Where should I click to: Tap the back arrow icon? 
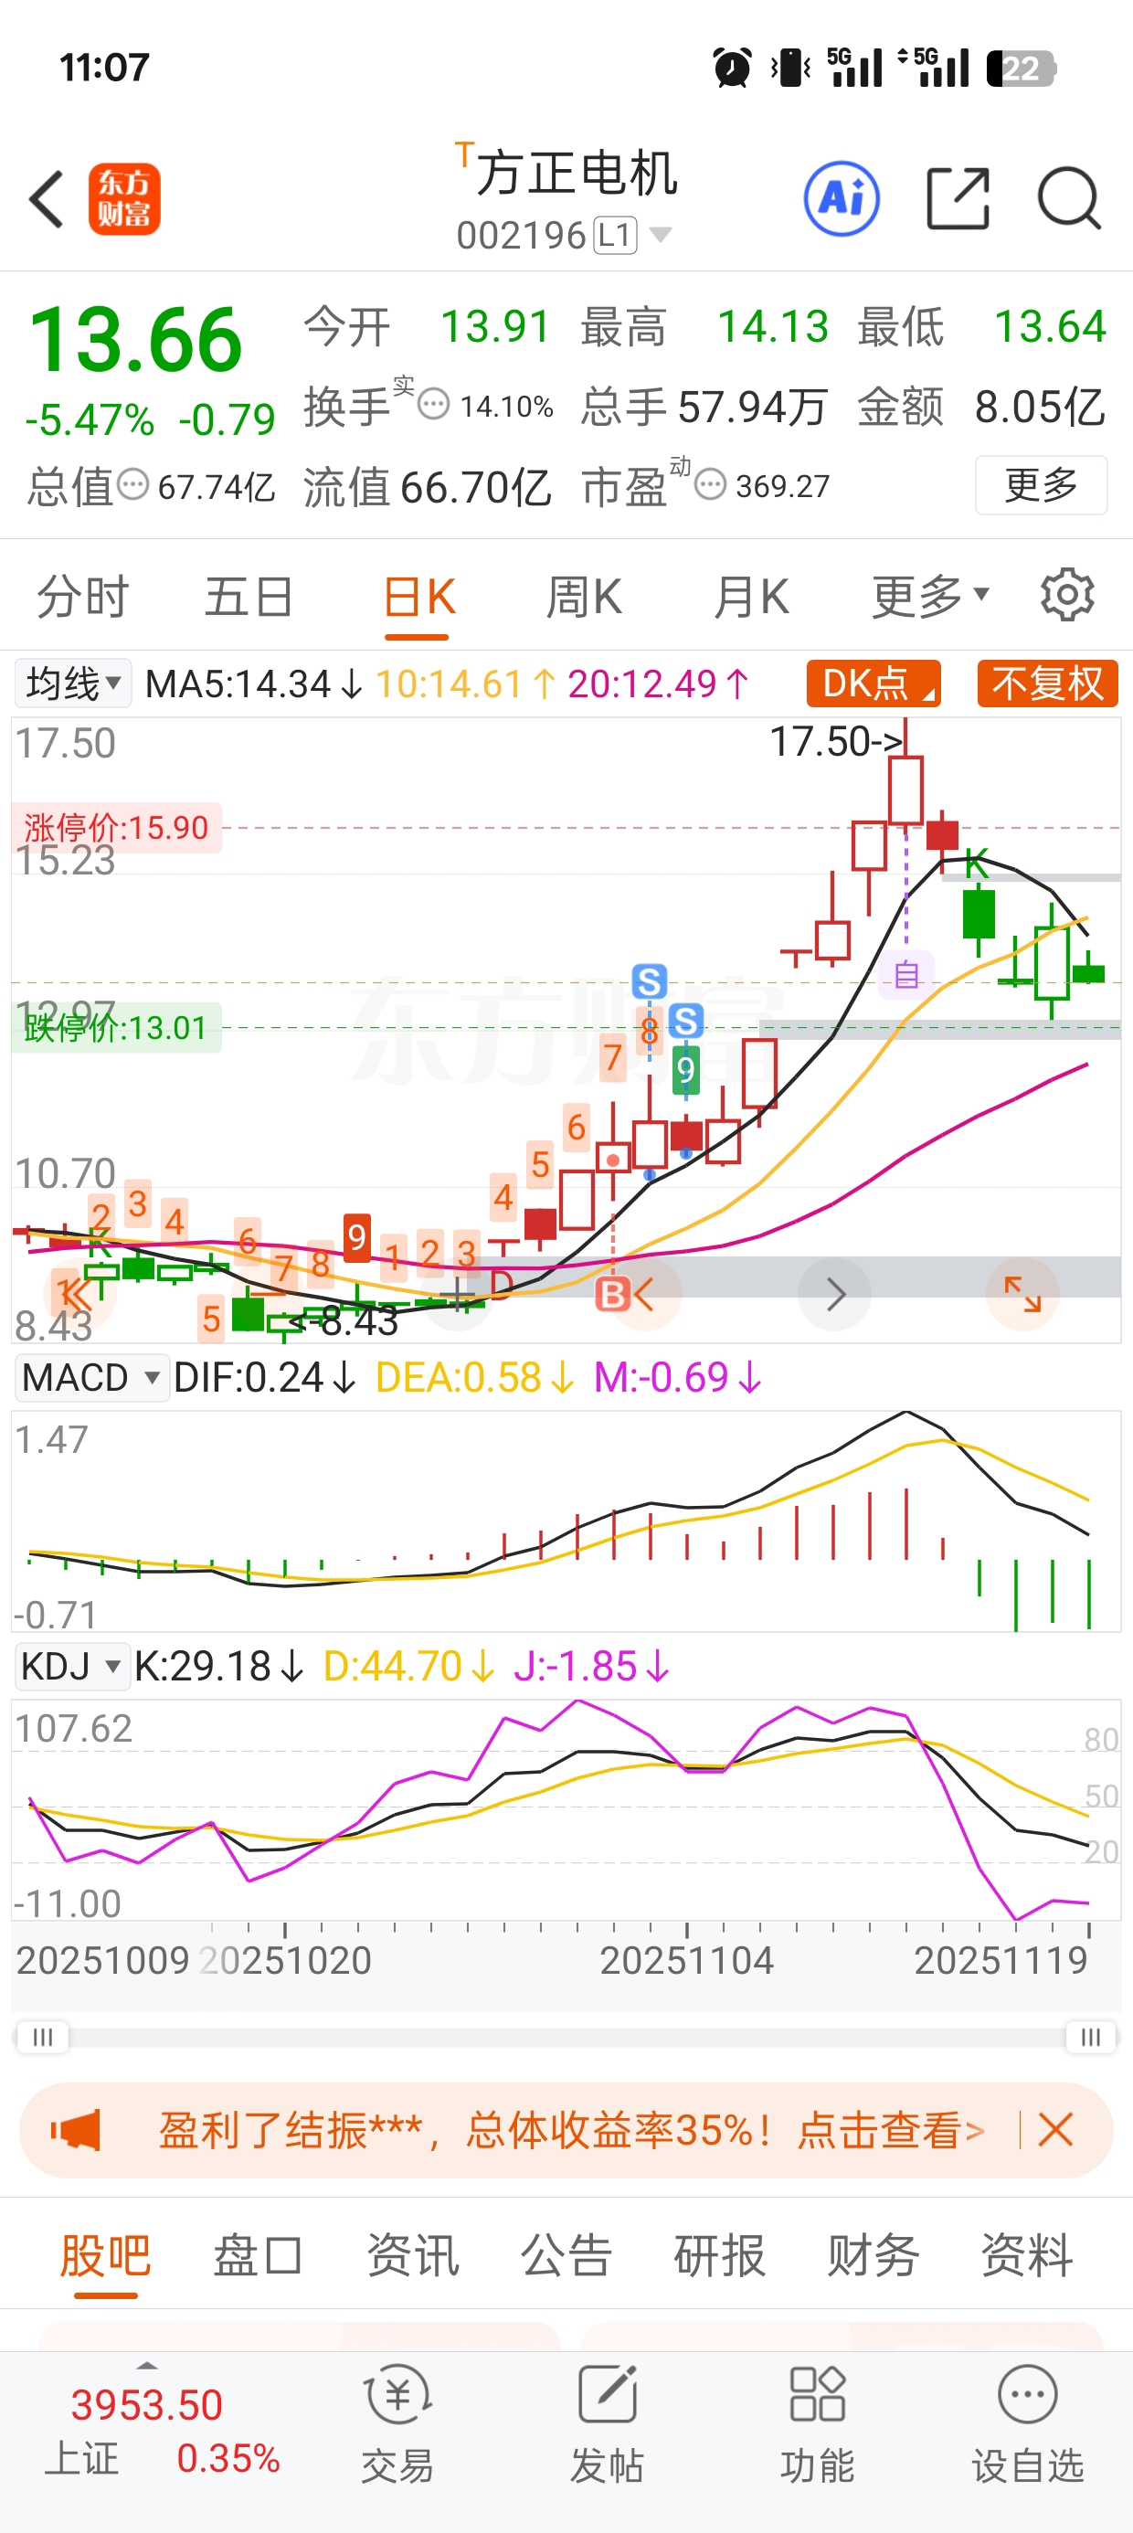click(x=47, y=199)
